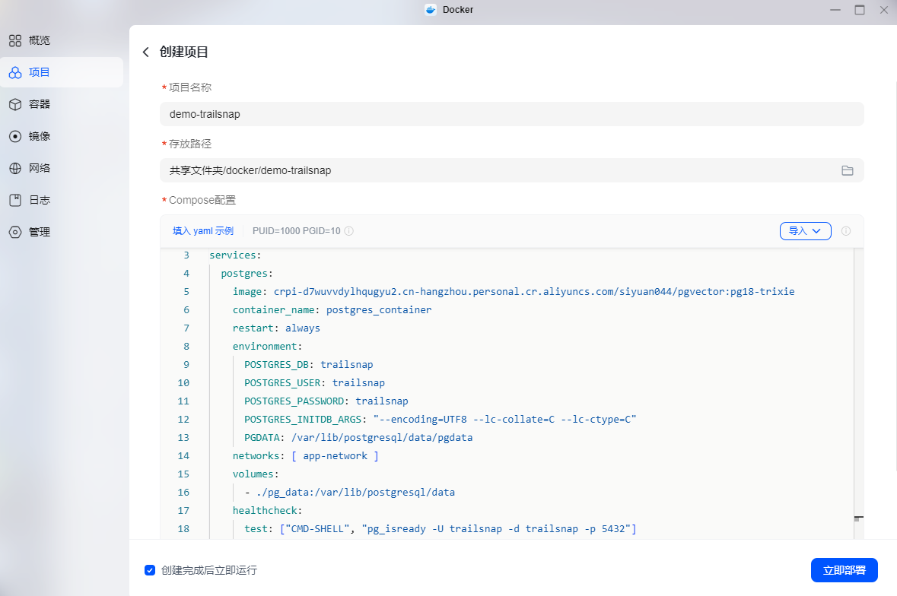Click the info icon beside PUID=1000 PGID=10
The height and width of the screenshot is (596, 897).
349,231
